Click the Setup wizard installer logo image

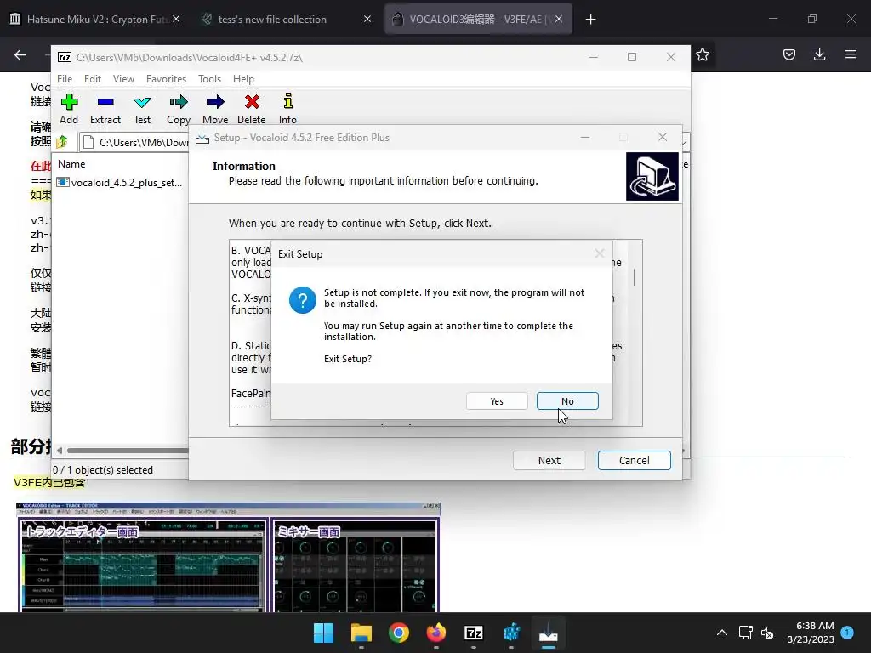click(652, 176)
